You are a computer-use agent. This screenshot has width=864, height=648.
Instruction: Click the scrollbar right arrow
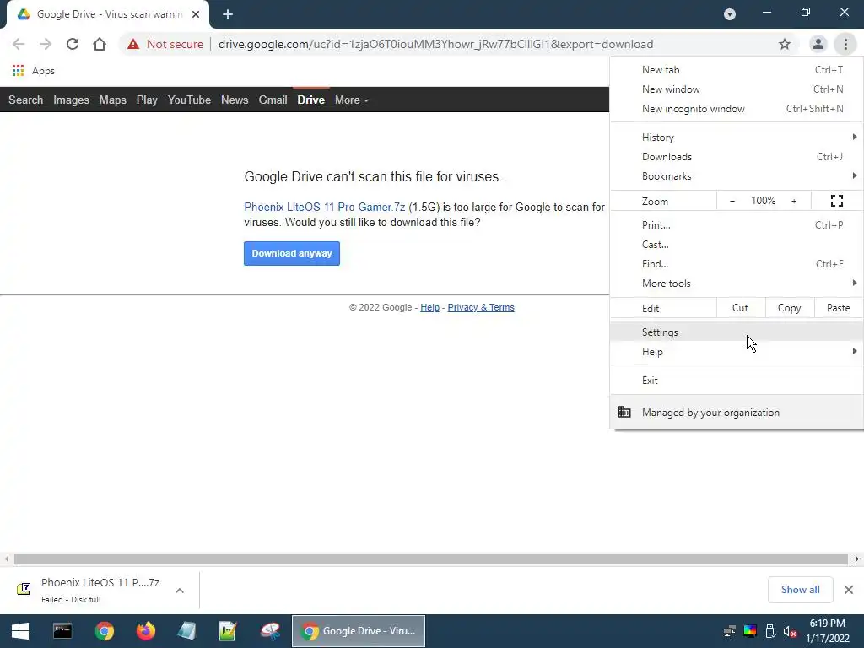[857, 559]
